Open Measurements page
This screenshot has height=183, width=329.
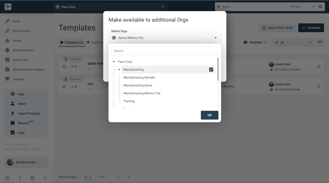(23, 50)
